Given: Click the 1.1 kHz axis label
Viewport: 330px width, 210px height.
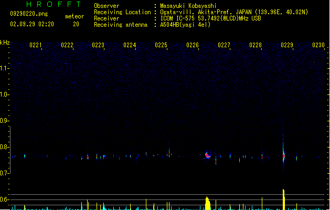Looking at the screenshot, I should (4, 68).
